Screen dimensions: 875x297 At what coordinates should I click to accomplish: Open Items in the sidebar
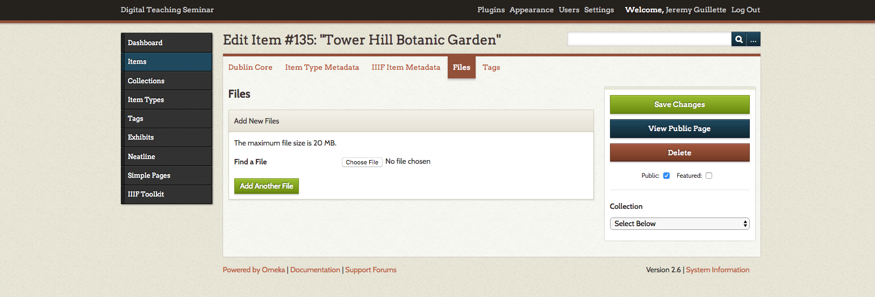167,62
